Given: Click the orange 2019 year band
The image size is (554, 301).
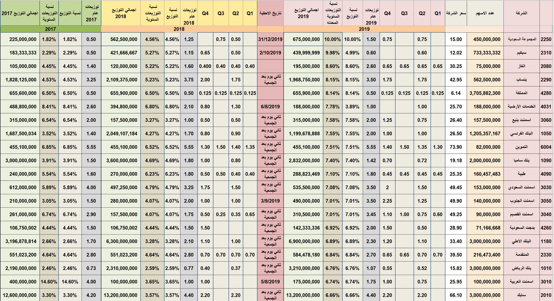Looking at the screenshot, I should pos(364,29).
